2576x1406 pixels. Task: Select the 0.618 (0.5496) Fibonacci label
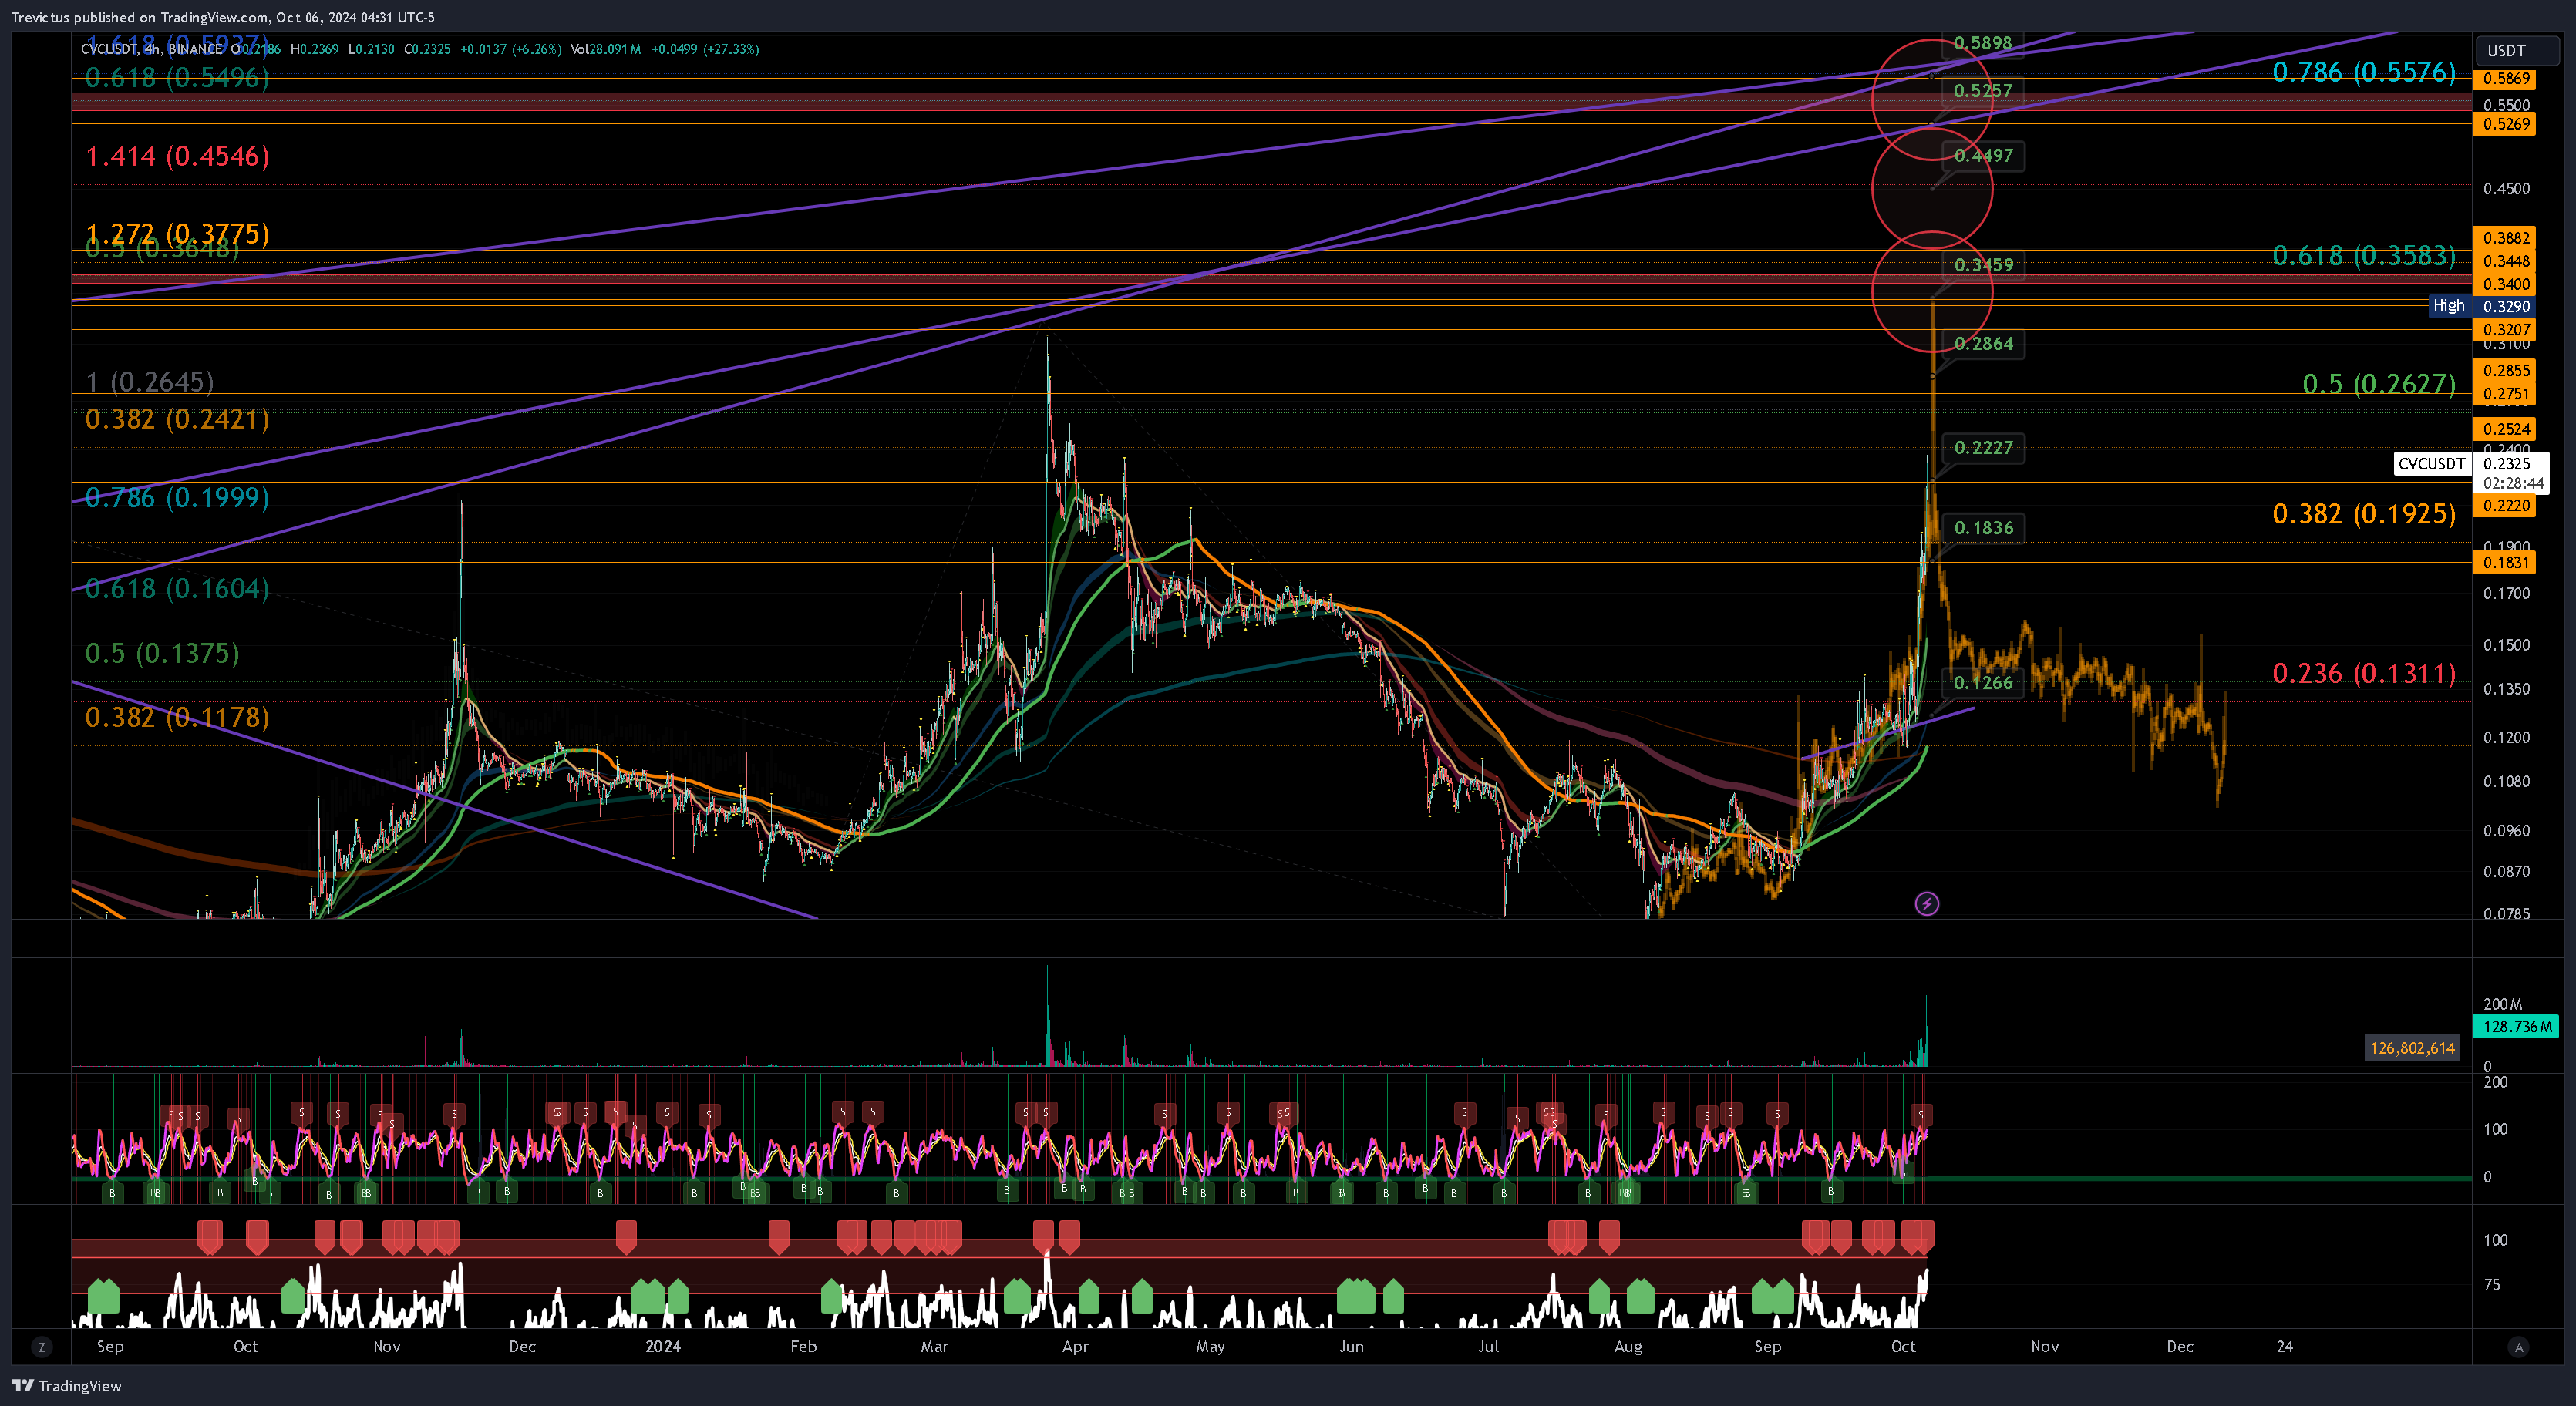coord(177,78)
